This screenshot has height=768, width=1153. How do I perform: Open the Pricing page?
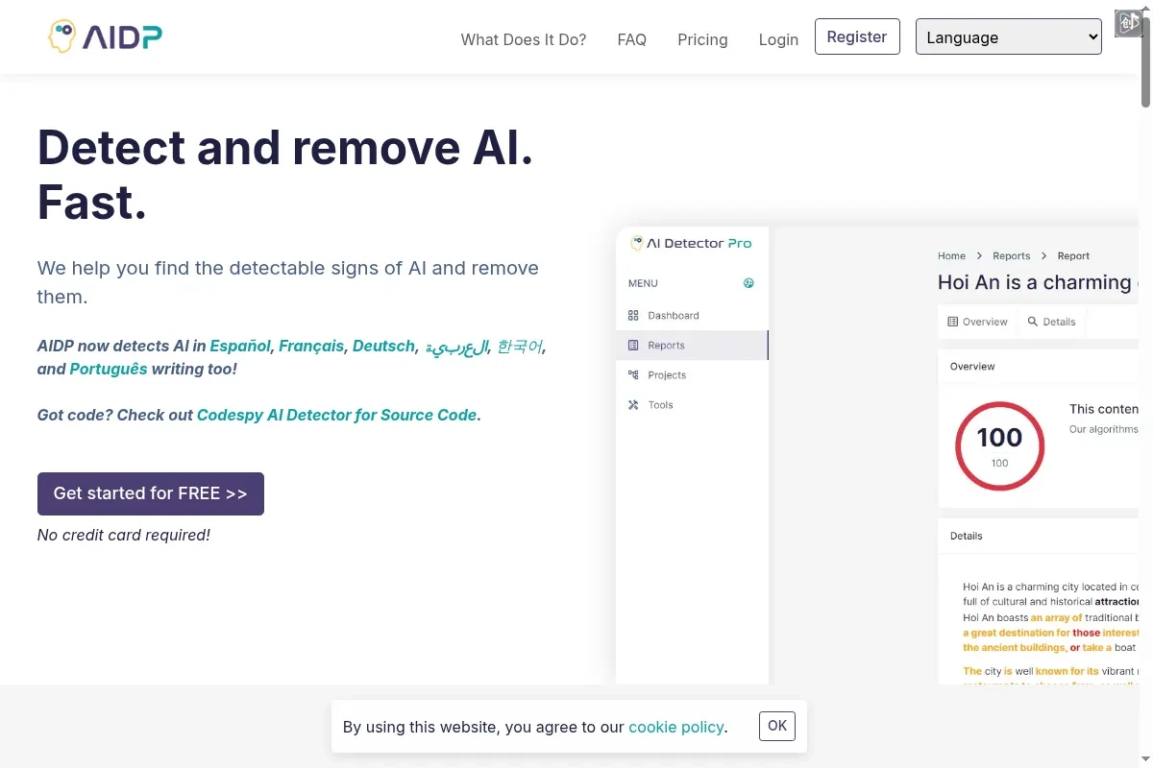pyautogui.click(x=702, y=39)
